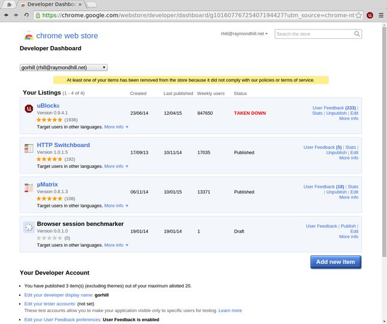Click the µMatrix listing icon

pyautogui.click(x=29, y=188)
